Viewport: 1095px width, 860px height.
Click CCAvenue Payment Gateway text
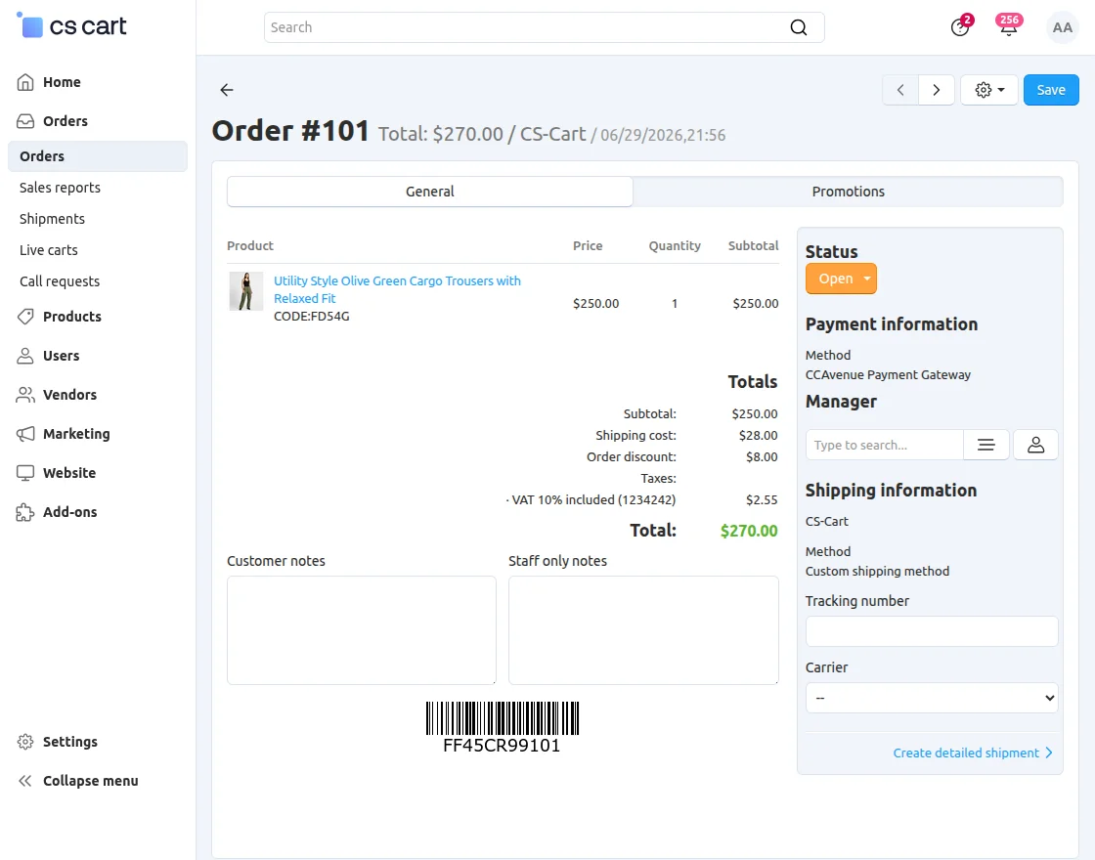pos(888,375)
